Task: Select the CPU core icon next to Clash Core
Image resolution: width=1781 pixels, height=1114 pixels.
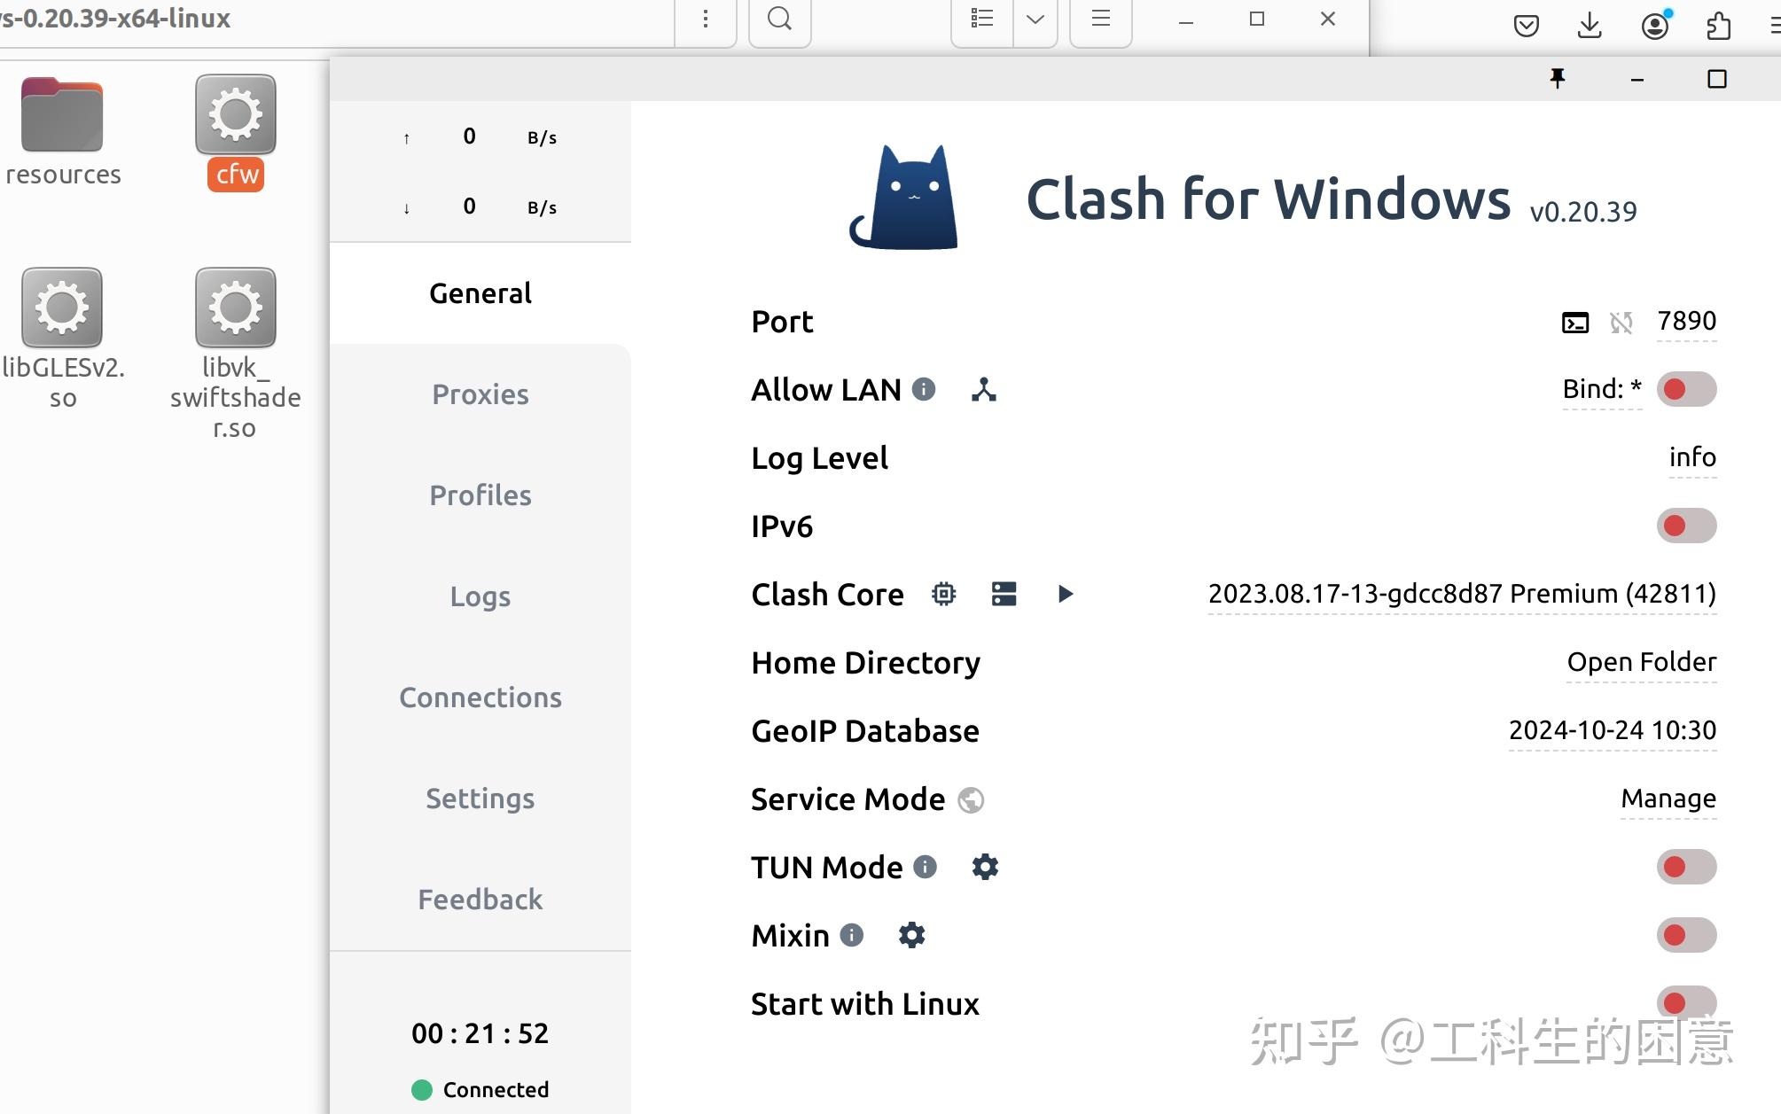Action: [x=943, y=594]
